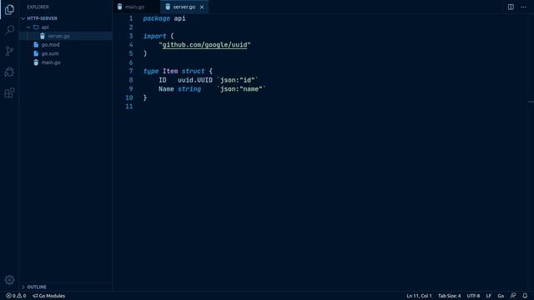The width and height of the screenshot is (534, 300).
Task: Select the server.go tab
Action: (184, 7)
